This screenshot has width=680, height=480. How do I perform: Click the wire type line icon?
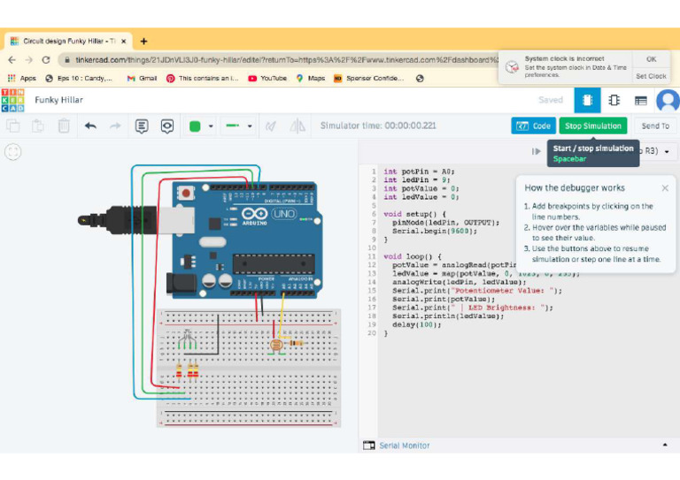tap(233, 126)
